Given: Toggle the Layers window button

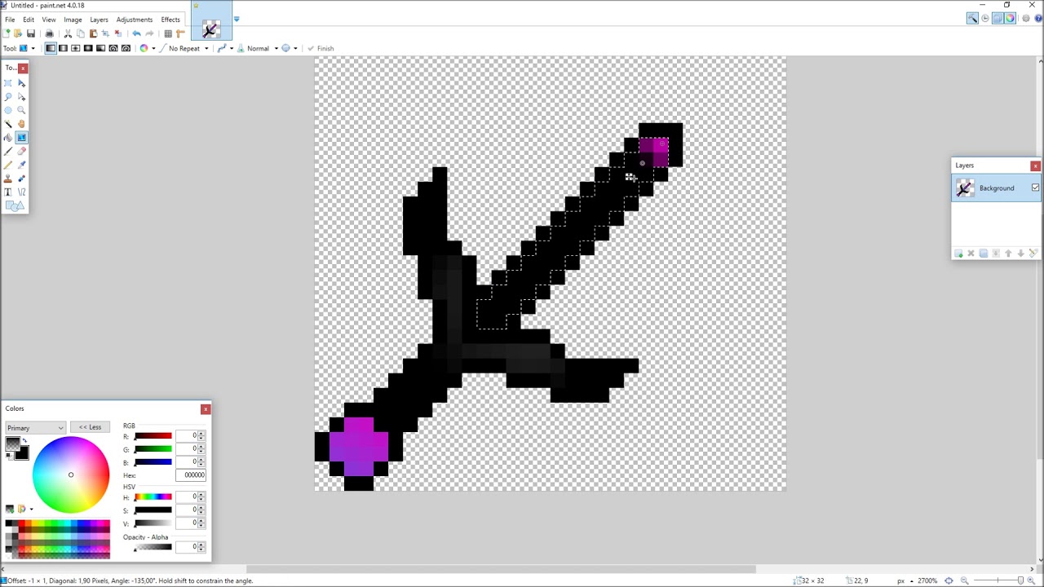Looking at the screenshot, I should [998, 18].
